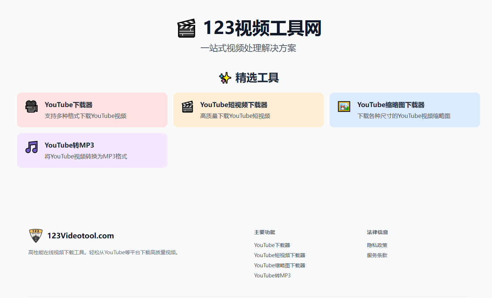Click the 一站式视频处理解决方案 tagline text
The height and width of the screenshot is (298, 492).
[x=248, y=48]
